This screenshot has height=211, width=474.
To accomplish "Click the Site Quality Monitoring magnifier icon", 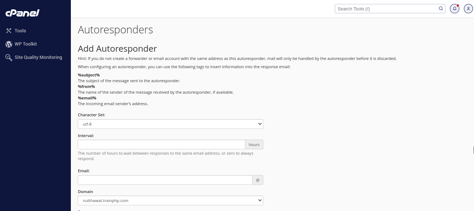I will (x=9, y=57).
